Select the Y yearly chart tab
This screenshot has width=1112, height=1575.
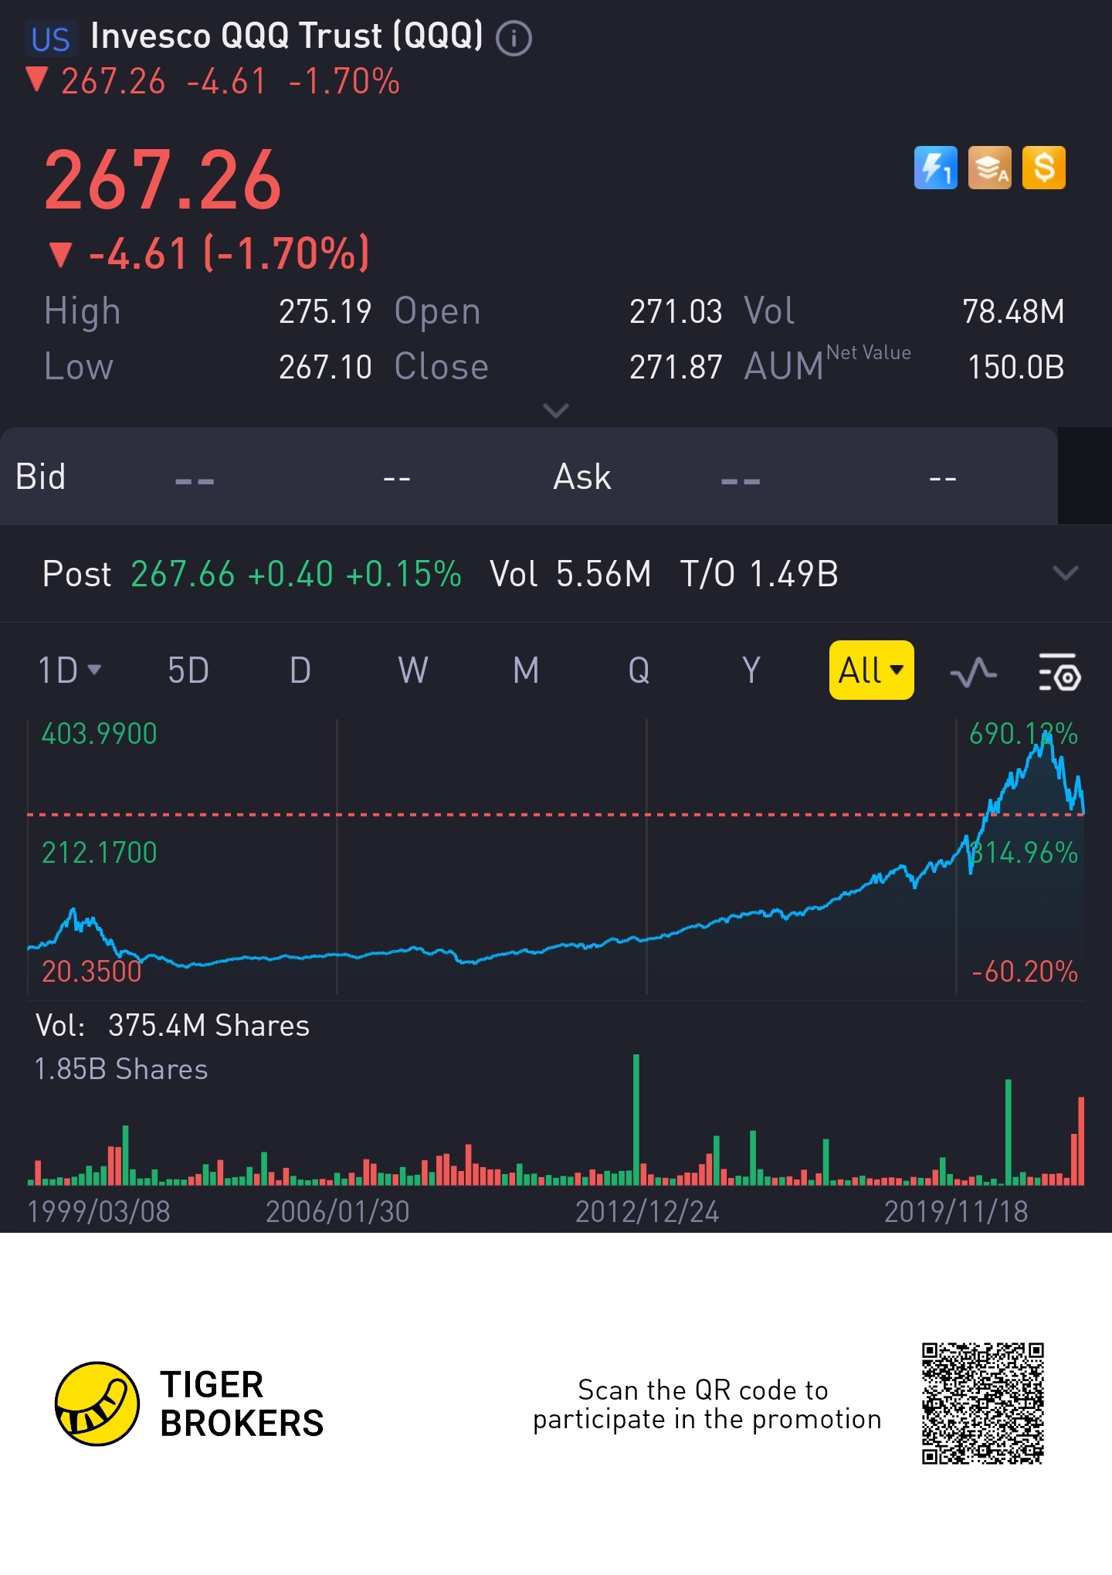pyautogui.click(x=751, y=670)
